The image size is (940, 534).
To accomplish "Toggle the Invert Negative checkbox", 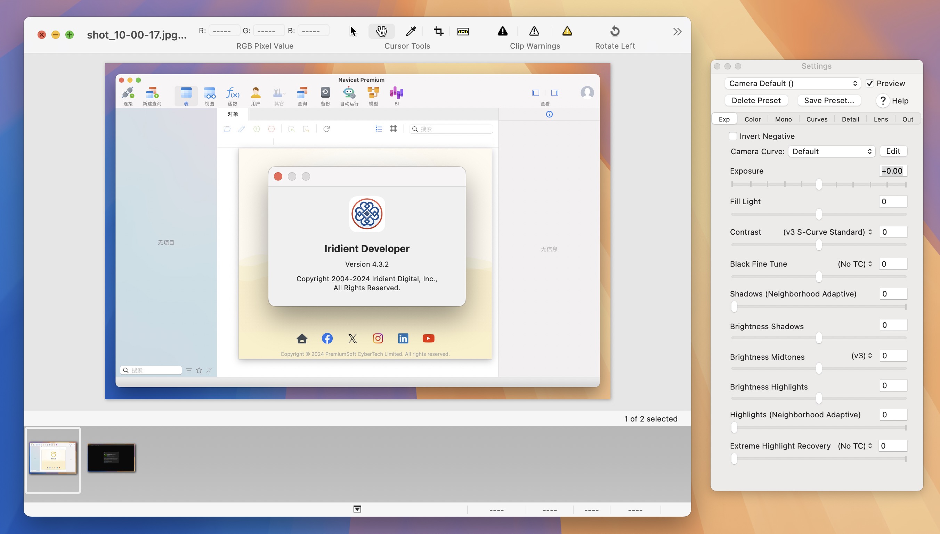I will (x=732, y=136).
